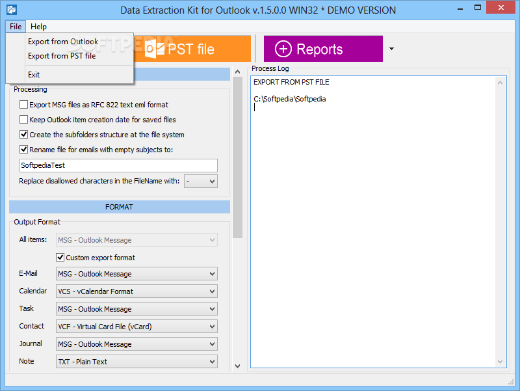
Task: Click the 'C:\Softpedia\Softpedia' log path
Action: [x=289, y=99]
